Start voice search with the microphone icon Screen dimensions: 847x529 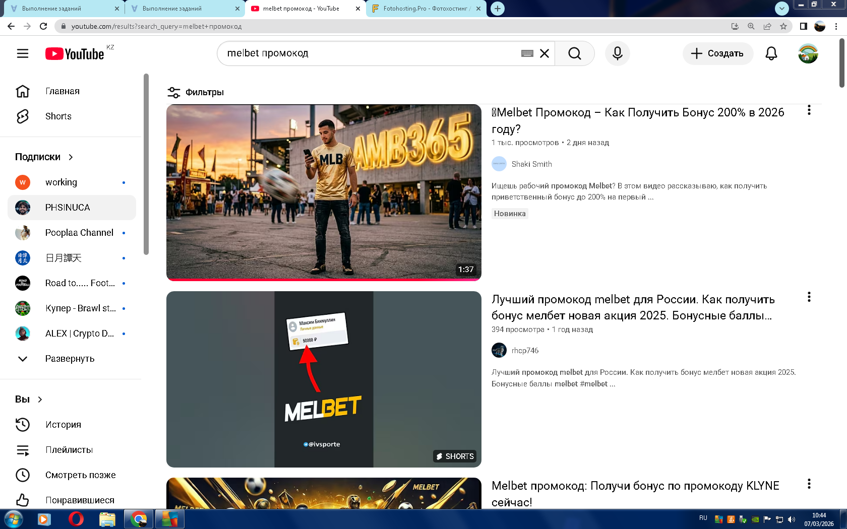click(x=617, y=53)
